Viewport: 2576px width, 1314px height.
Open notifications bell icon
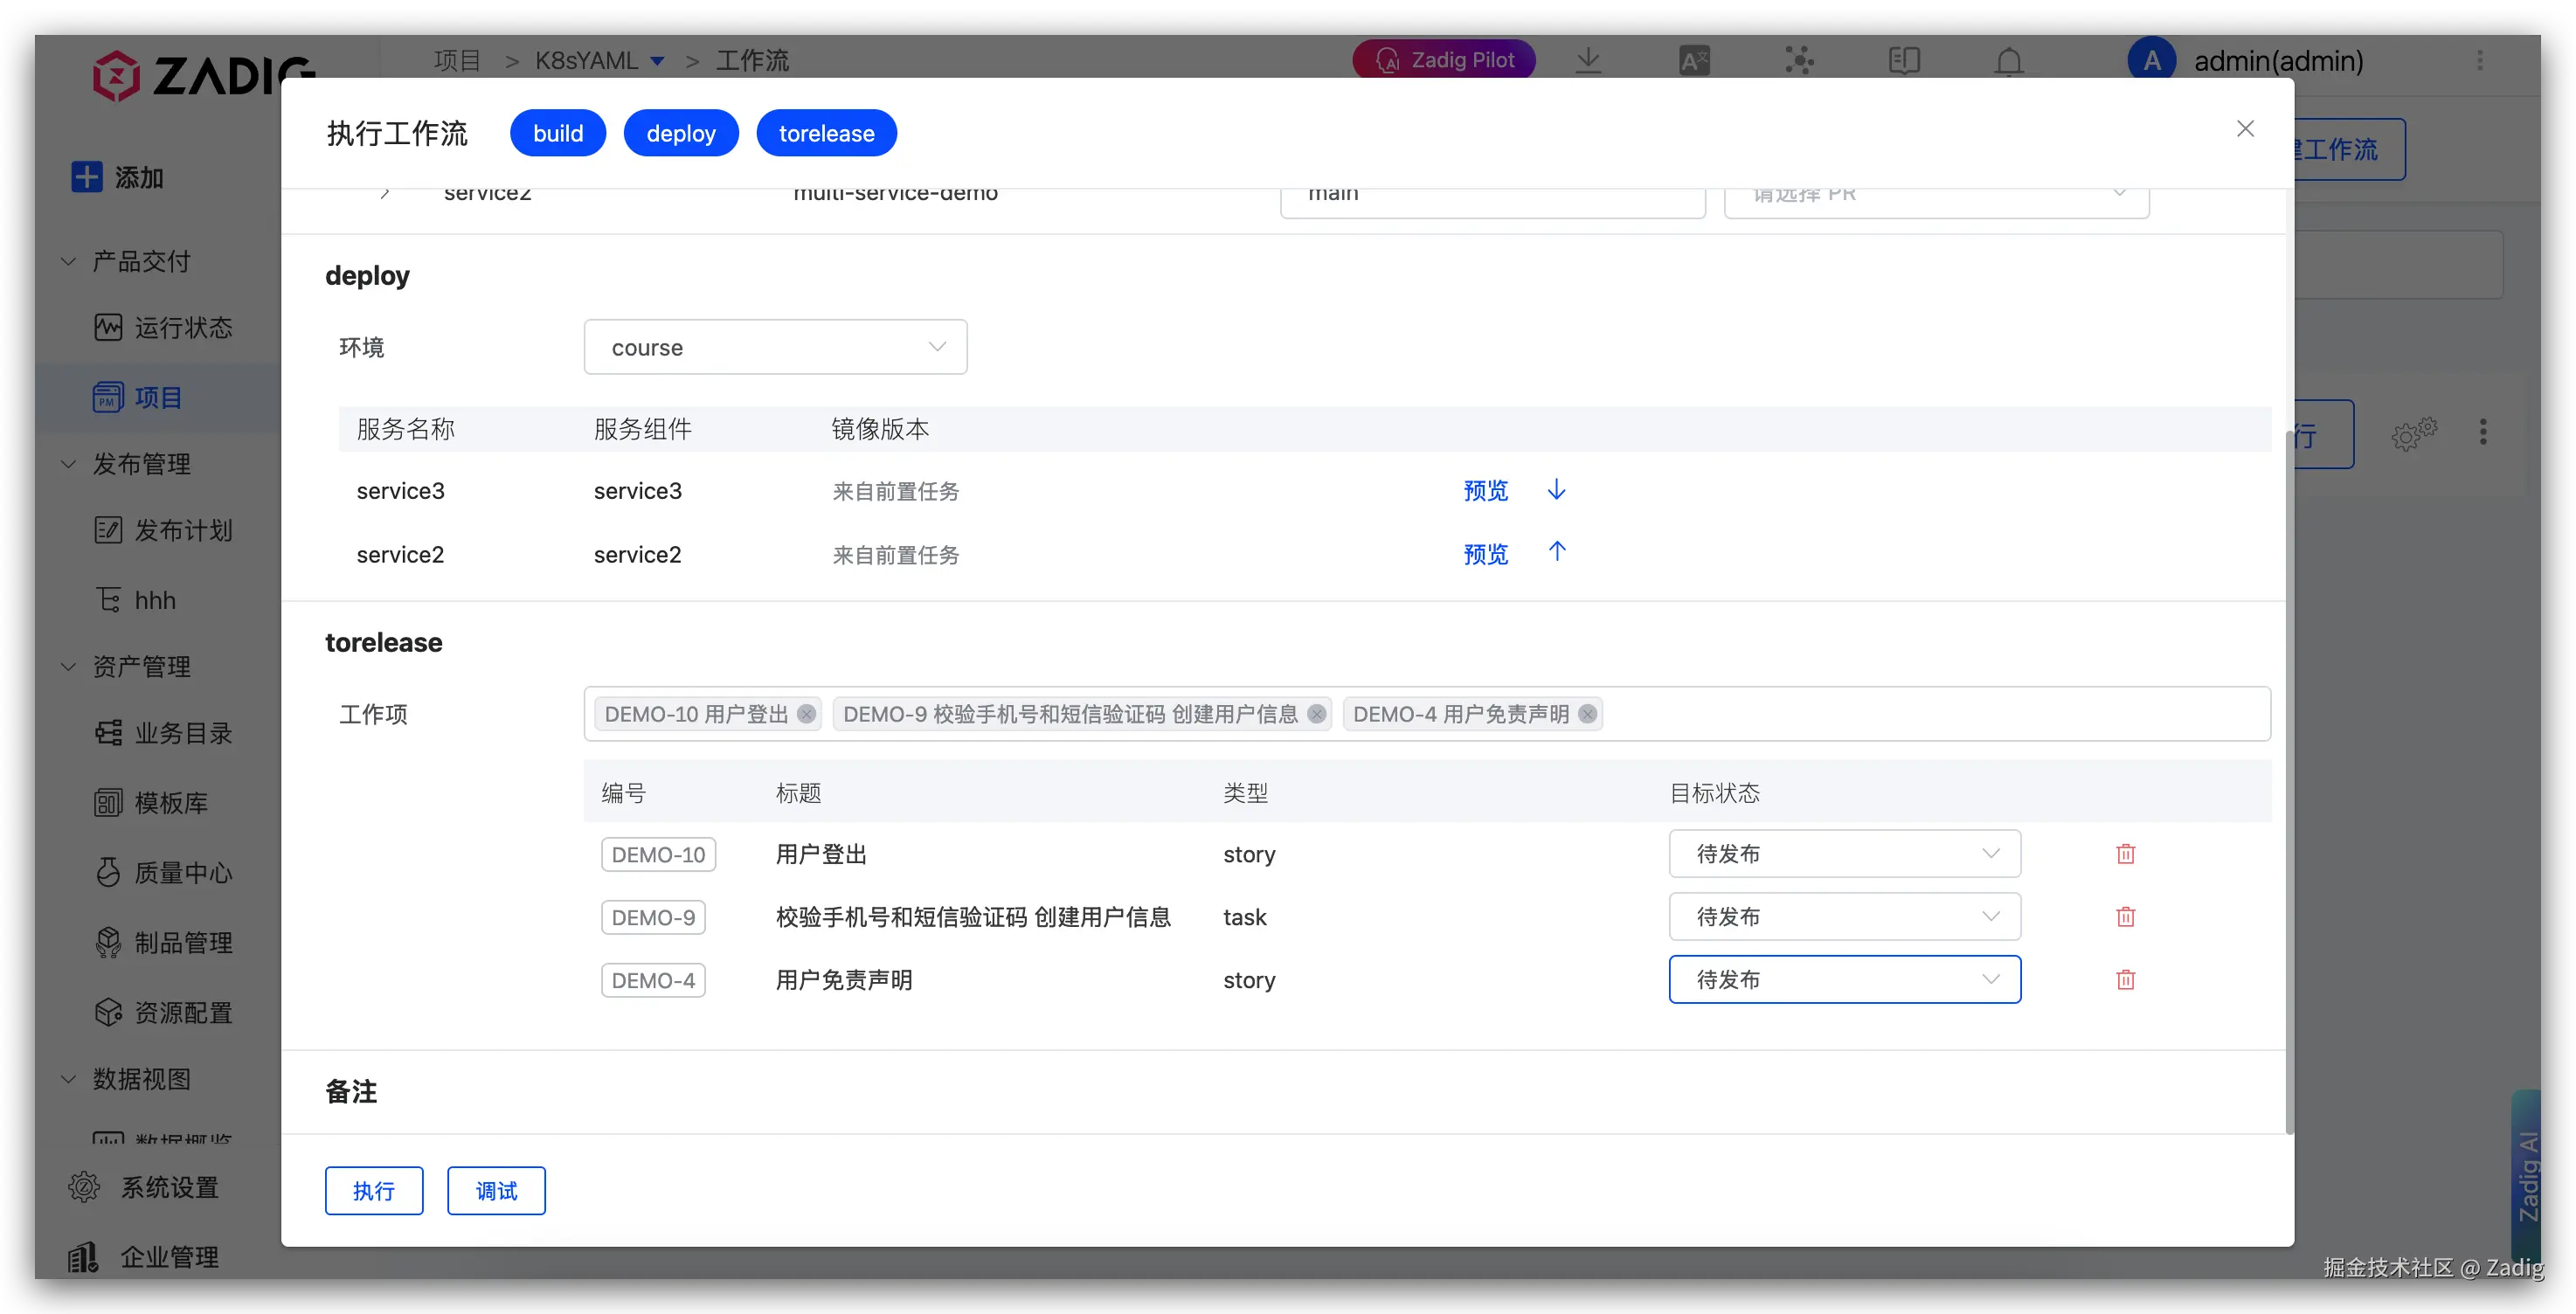(2009, 61)
